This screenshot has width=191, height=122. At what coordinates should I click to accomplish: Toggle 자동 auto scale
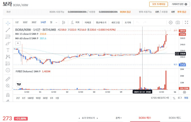pyautogui.click(x=186, y=98)
